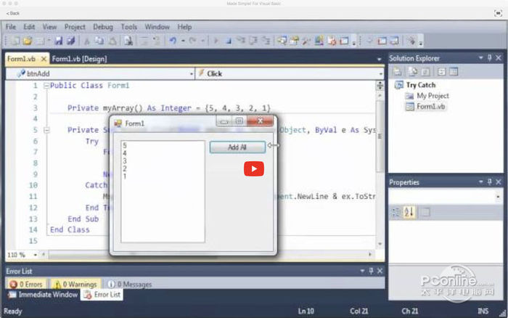Switch to the Form1.vb [Design] tab

(80, 59)
